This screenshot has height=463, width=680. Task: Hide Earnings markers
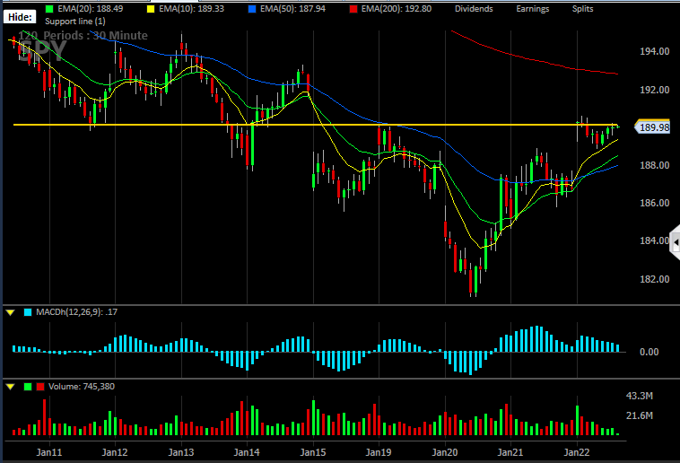[532, 9]
